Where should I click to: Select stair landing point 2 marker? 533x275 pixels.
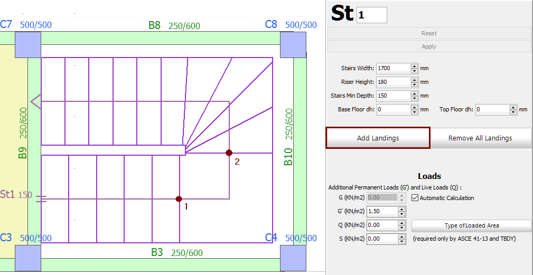(x=229, y=153)
